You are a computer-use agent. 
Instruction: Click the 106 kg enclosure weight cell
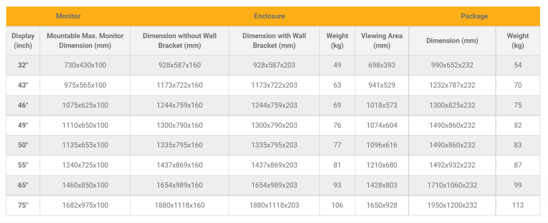(337, 205)
